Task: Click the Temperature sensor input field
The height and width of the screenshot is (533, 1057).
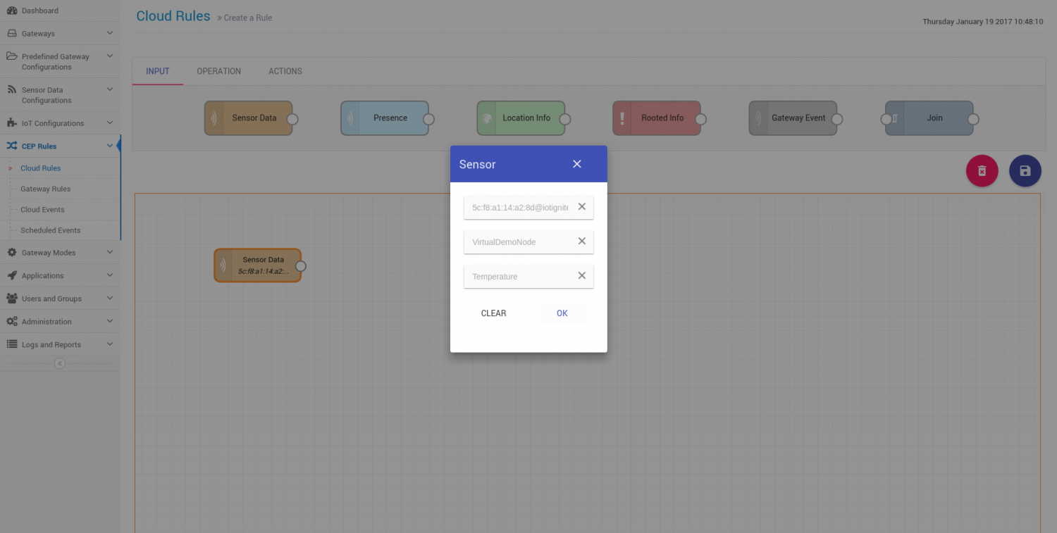Action: [519, 277]
